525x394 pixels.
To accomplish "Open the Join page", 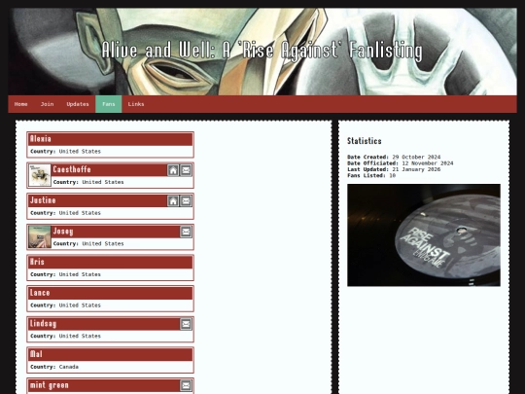I will tap(48, 104).
